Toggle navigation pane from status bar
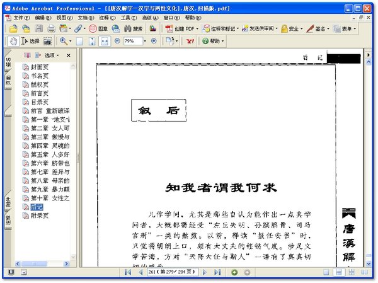The height and width of the screenshot is (283, 378). tap(11, 272)
